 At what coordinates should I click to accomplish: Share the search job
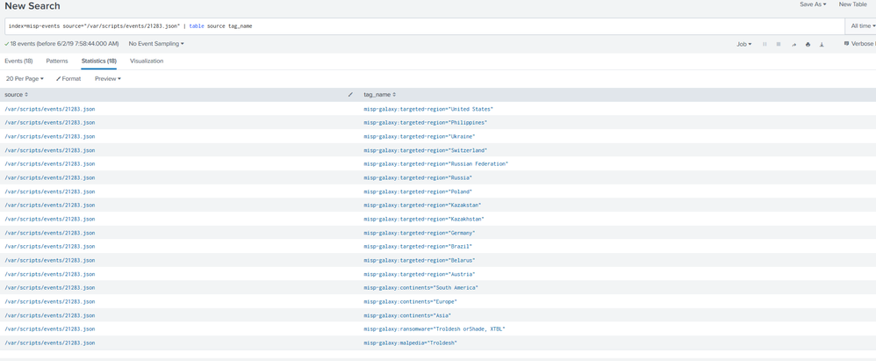[x=793, y=44]
